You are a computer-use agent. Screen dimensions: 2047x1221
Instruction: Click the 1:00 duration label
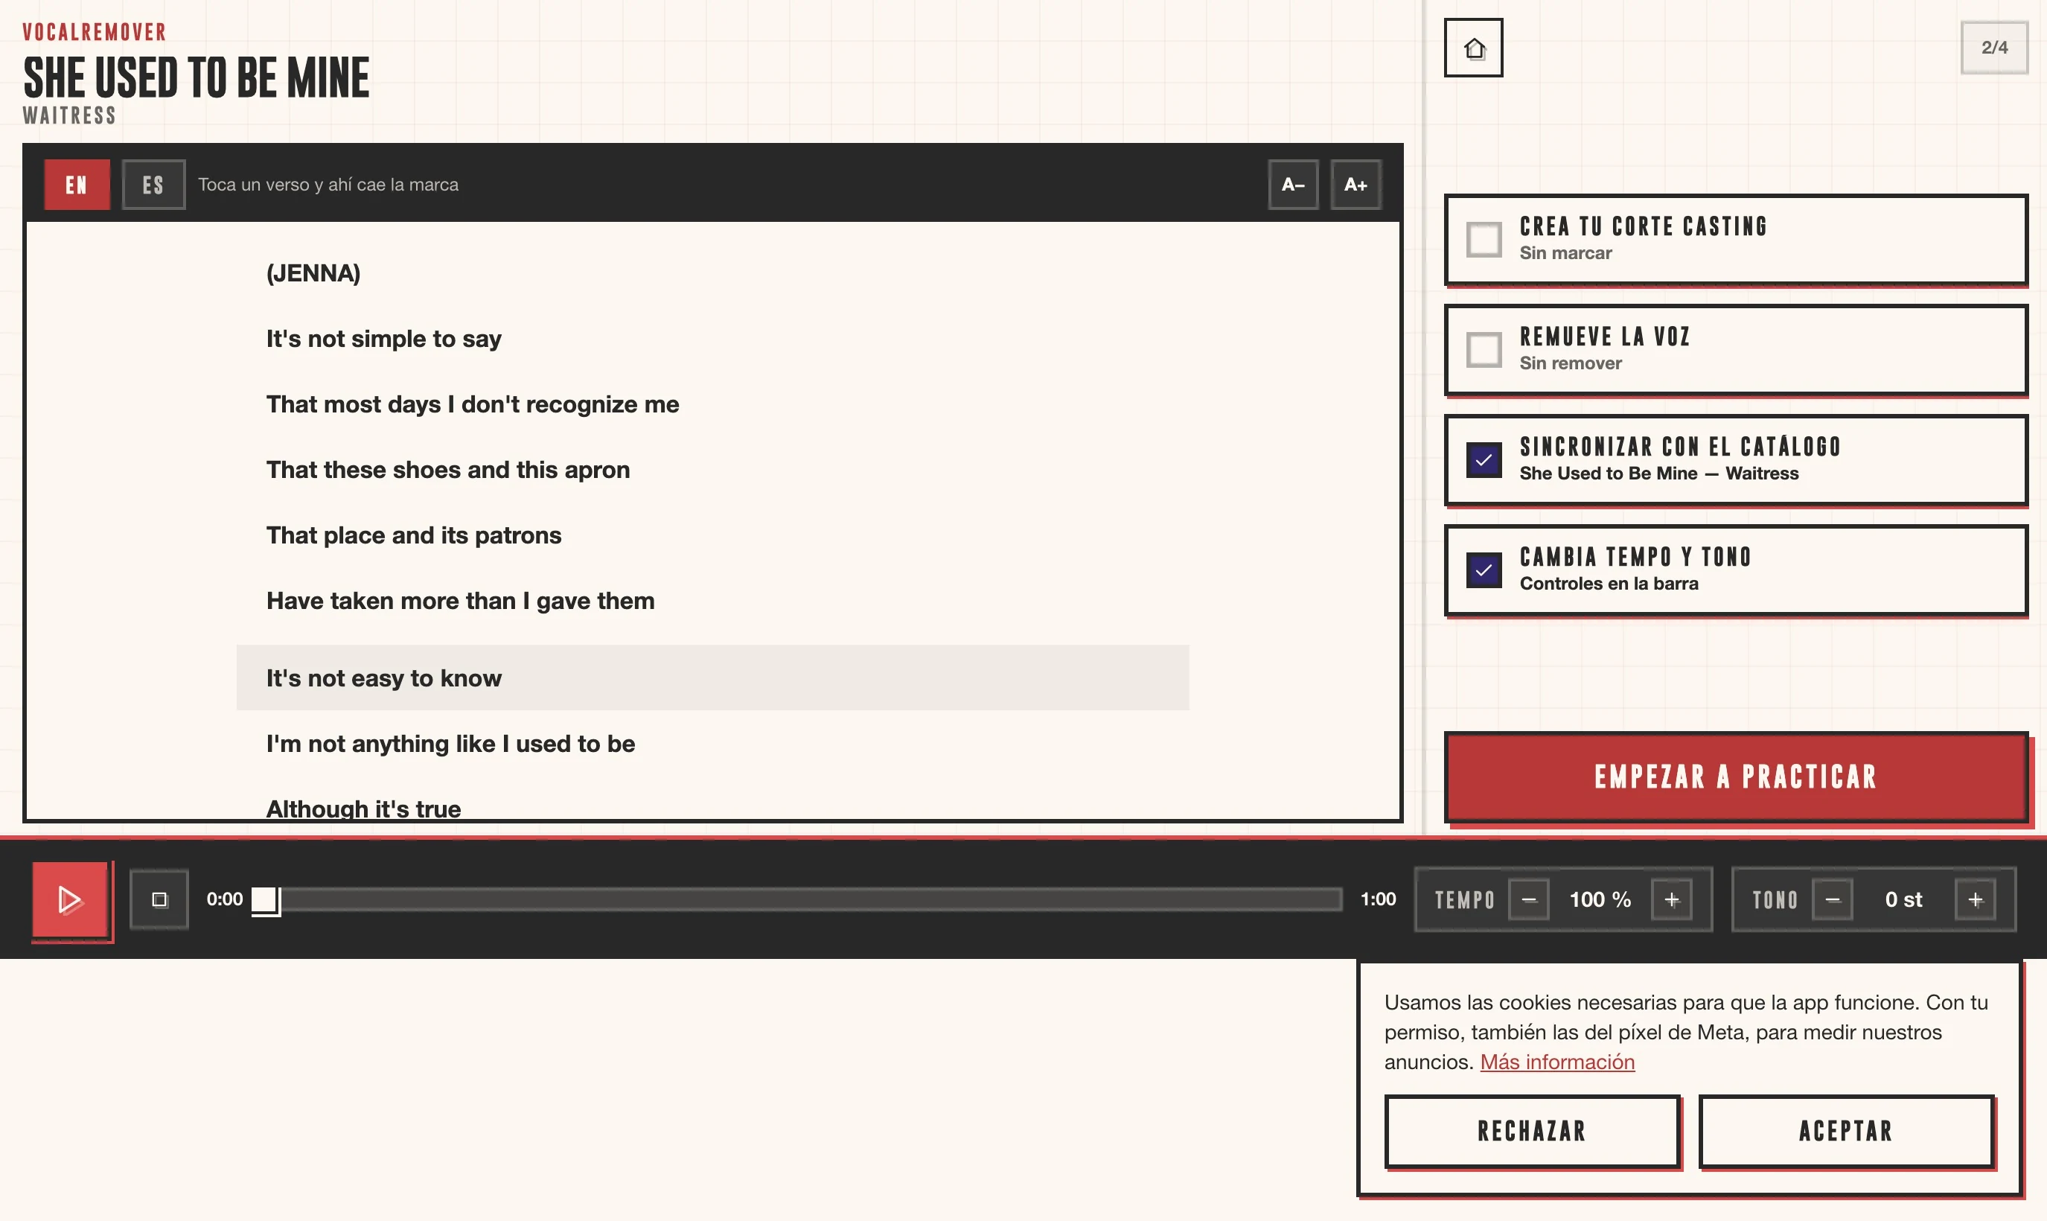pyautogui.click(x=1378, y=899)
